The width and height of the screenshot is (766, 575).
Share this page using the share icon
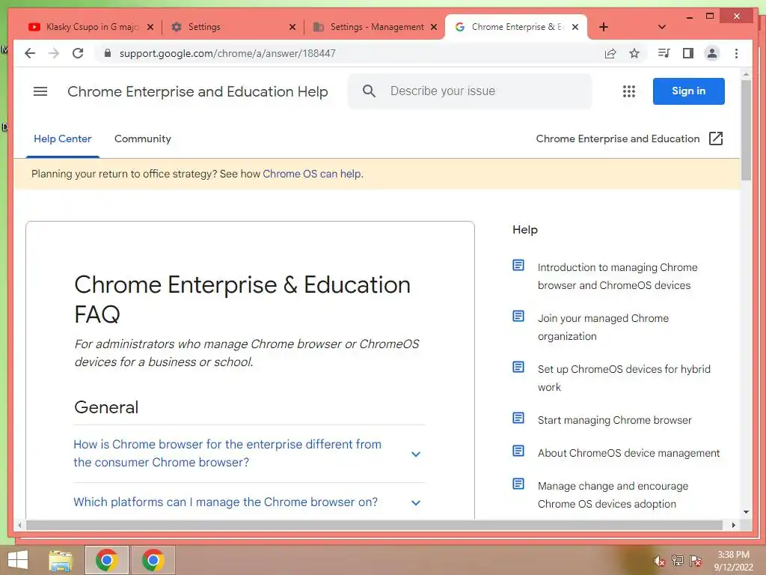click(610, 53)
